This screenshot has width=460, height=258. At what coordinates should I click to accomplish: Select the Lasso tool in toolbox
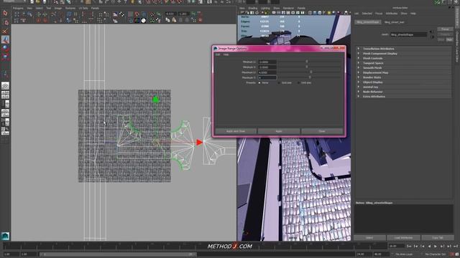coord(5,22)
